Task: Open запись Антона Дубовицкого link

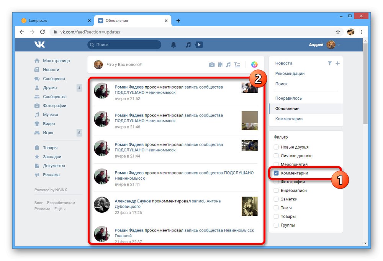Action: (168, 204)
